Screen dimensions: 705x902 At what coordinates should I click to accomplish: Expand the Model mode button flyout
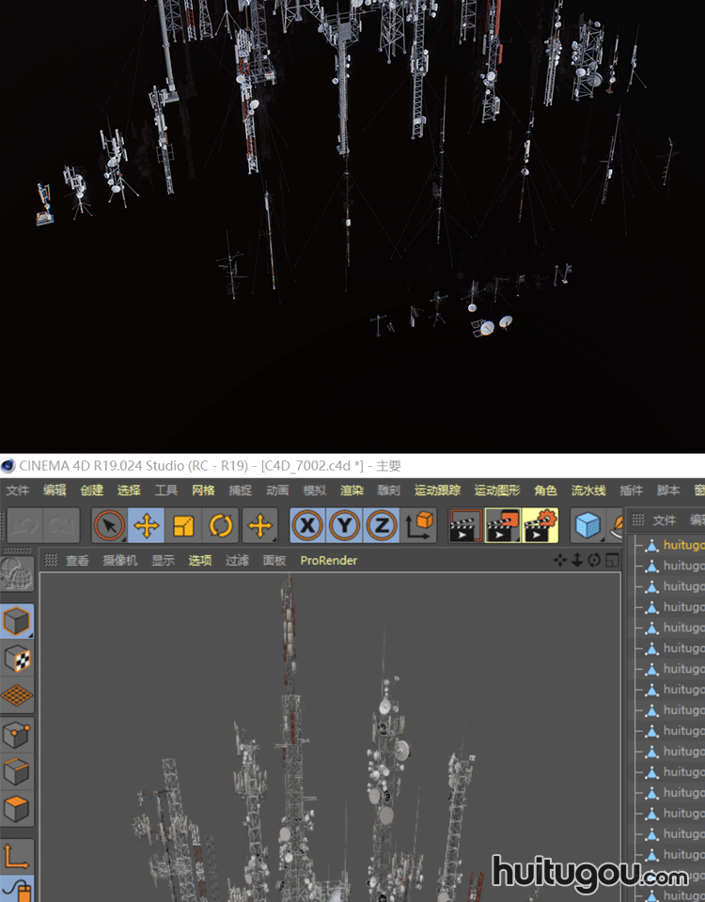pos(17,622)
